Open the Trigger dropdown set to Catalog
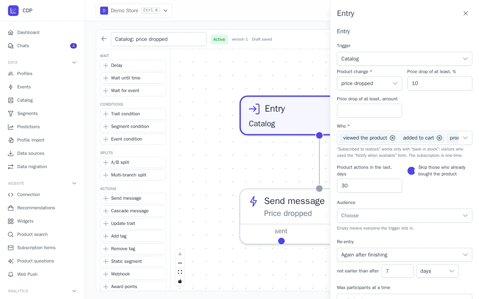This screenshot has width=479, height=299. click(x=404, y=59)
